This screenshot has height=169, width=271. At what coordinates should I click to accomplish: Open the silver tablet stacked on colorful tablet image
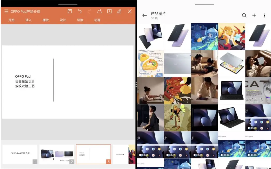(232, 64)
